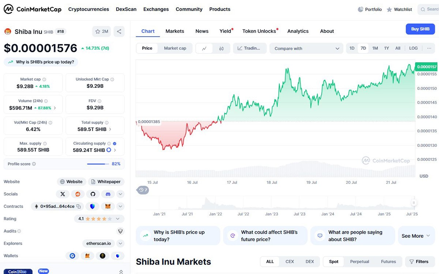Open the Discord social link
The width and height of the screenshot is (439, 274).
[x=108, y=194]
